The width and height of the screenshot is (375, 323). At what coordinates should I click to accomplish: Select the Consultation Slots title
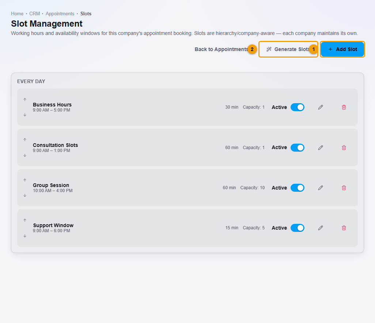point(55,145)
